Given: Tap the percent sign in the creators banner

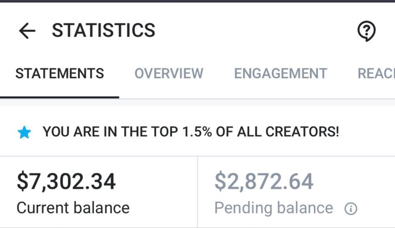Looking at the screenshot, I should [207, 132].
